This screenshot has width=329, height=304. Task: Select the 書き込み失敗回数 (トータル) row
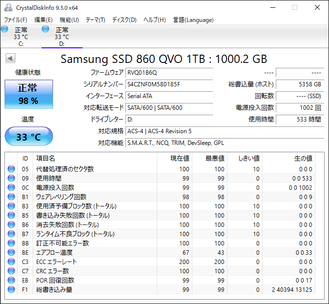coord(160,215)
